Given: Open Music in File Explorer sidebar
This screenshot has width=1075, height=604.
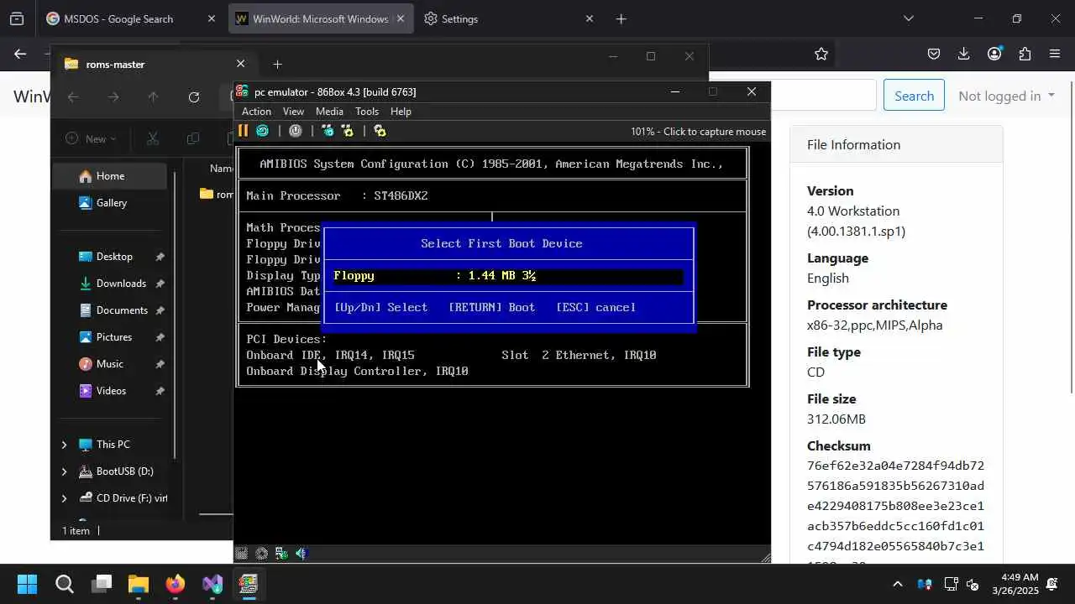Looking at the screenshot, I should pos(109,364).
